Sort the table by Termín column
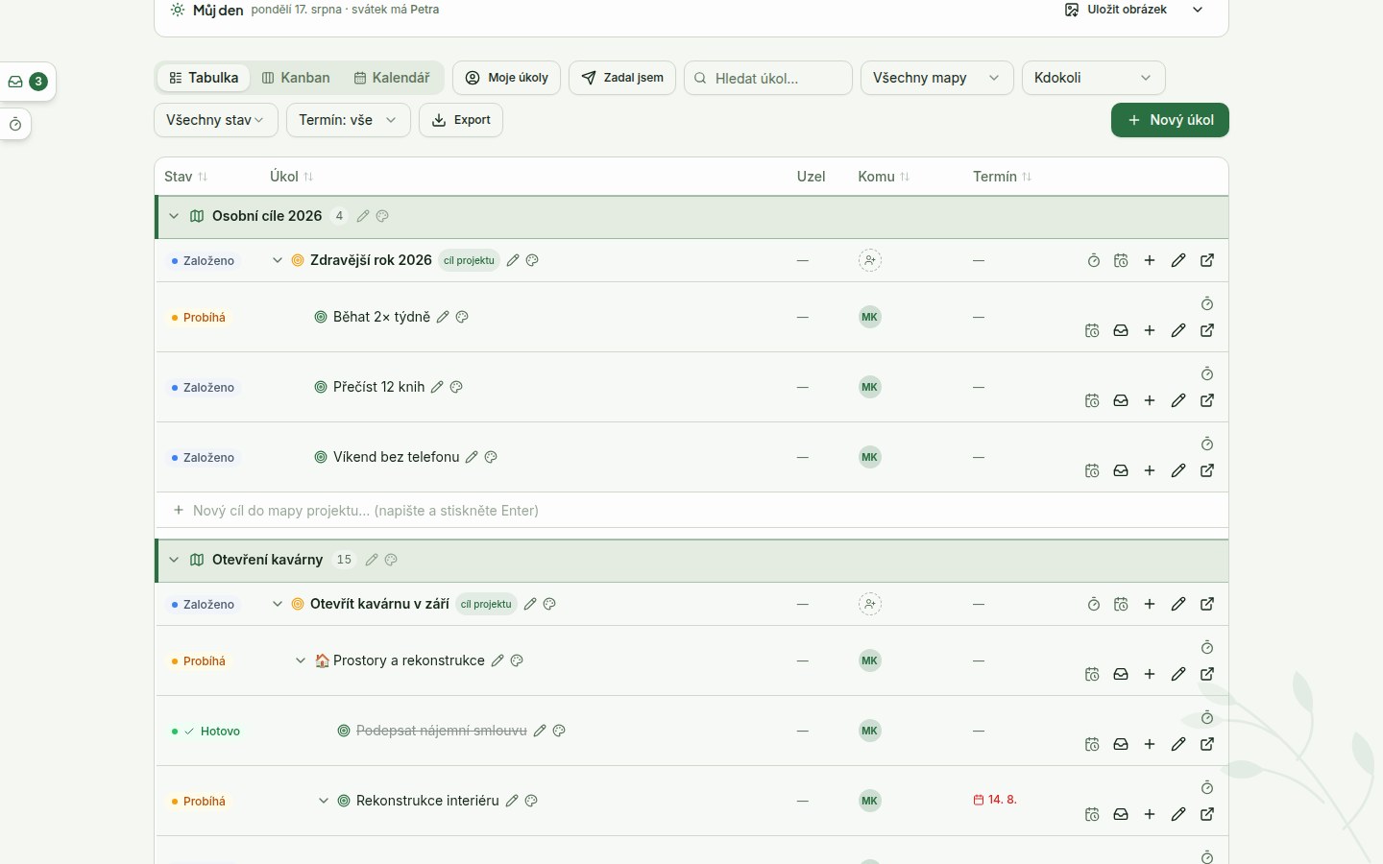The width and height of the screenshot is (1383, 864). (x=1003, y=177)
